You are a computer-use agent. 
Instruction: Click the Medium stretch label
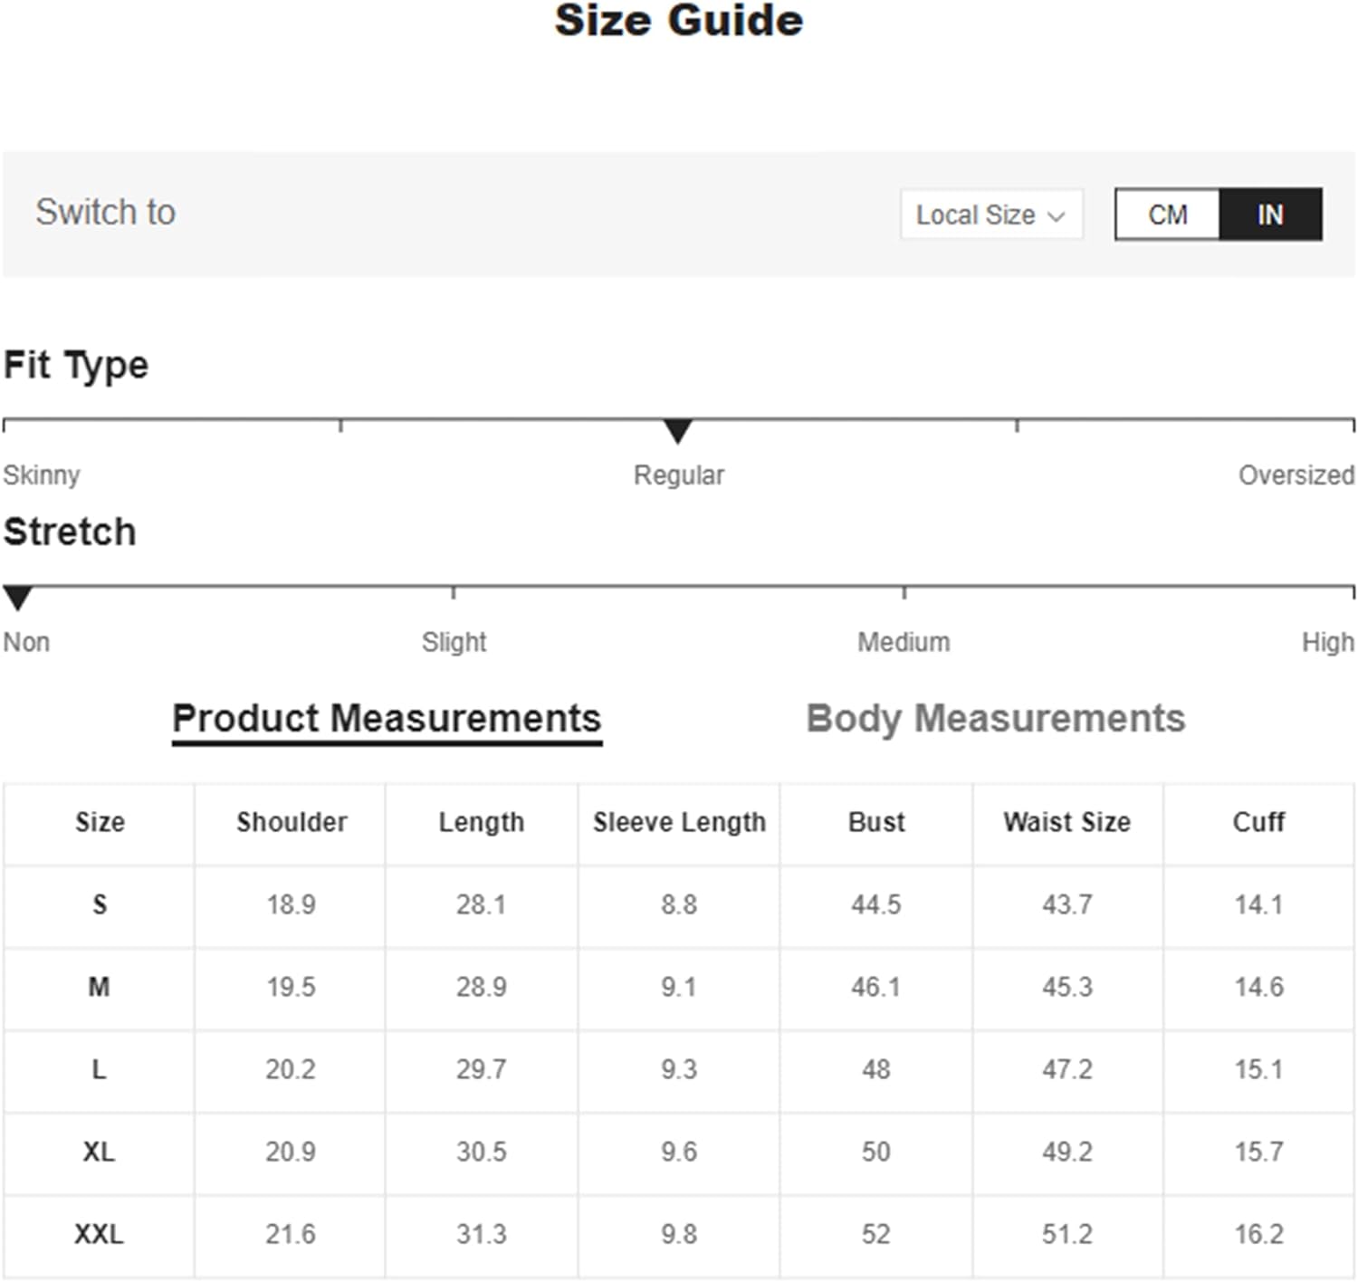point(904,642)
